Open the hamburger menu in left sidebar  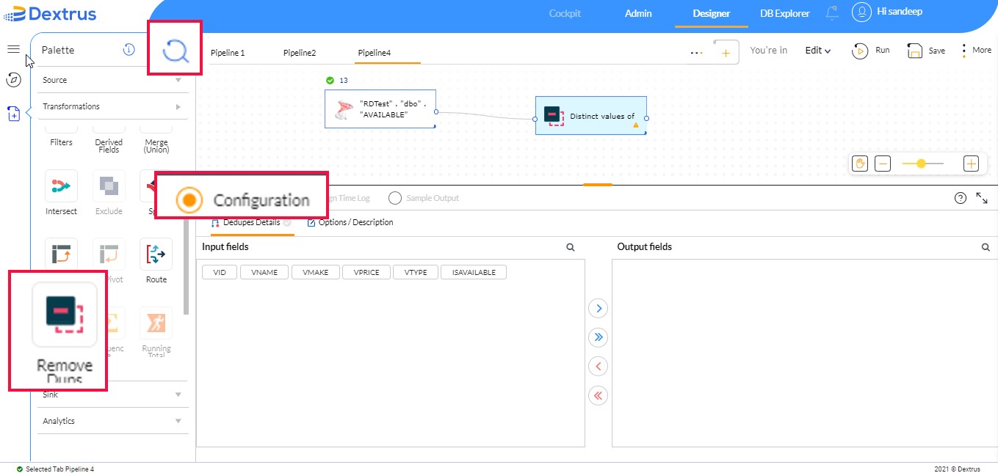(x=13, y=49)
